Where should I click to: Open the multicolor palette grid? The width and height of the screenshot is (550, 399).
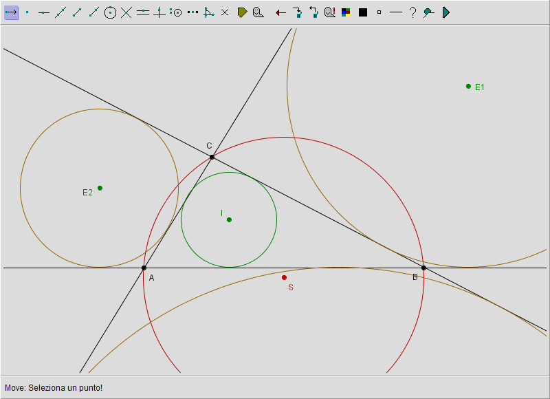click(346, 12)
